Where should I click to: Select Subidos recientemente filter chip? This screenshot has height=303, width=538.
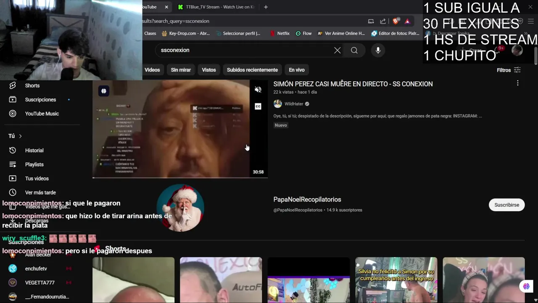(252, 70)
